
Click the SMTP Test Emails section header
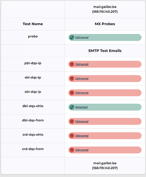pyautogui.click(x=105, y=51)
